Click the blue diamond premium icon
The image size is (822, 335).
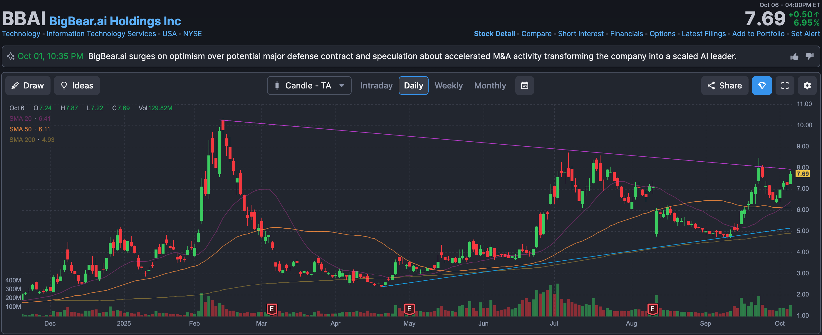pos(762,86)
